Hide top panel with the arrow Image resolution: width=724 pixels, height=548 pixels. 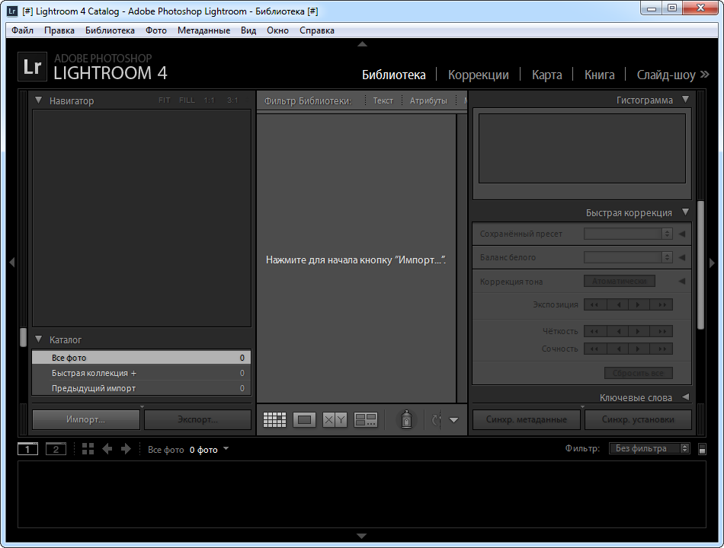[362, 44]
